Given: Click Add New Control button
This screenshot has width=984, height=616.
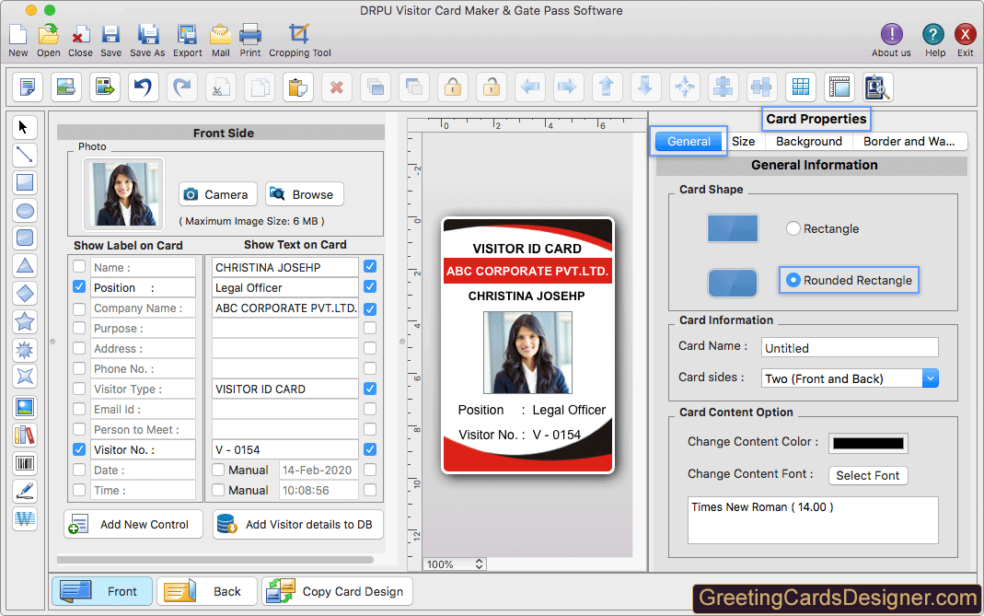Looking at the screenshot, I should tap(133, 524).
